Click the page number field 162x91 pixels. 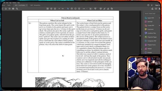[59, 9]
